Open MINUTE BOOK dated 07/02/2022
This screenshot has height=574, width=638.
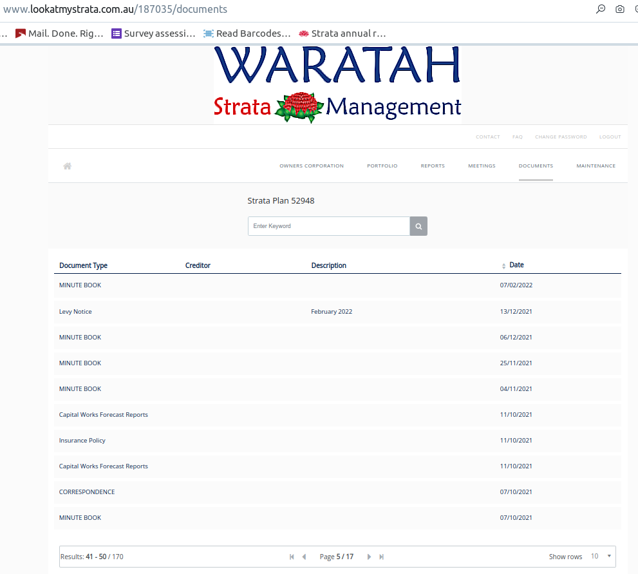(x=337, y=285)
